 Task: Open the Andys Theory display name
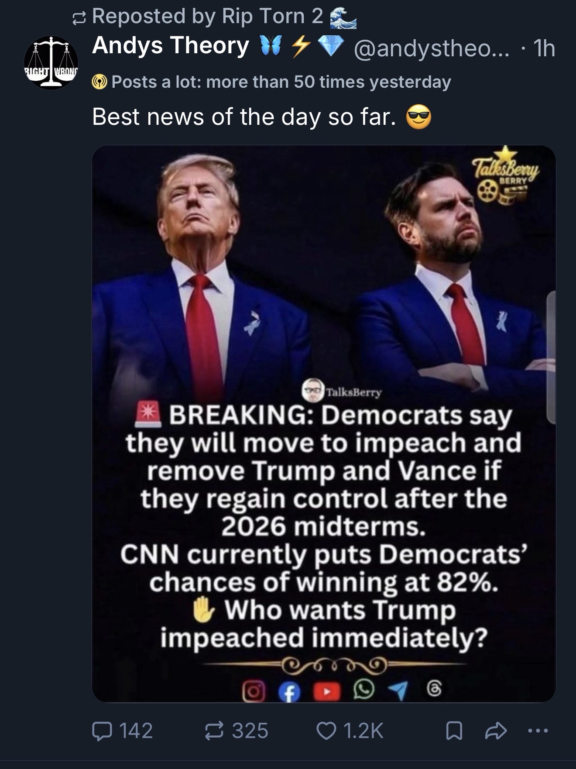[170, 45]
